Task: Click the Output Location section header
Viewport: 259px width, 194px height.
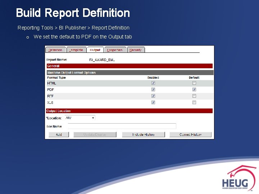Action: click(x=129, y=111)
